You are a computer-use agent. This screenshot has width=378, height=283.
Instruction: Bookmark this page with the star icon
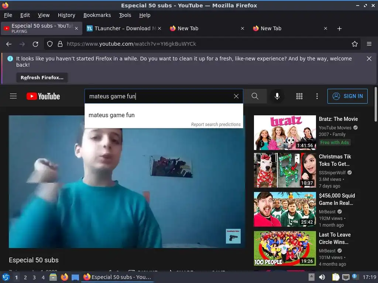click(355, 44)
